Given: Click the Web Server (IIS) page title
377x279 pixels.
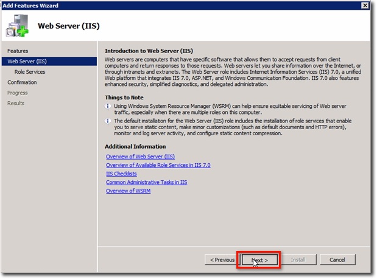Looking at the screenshot, I should tap(69, 26).
